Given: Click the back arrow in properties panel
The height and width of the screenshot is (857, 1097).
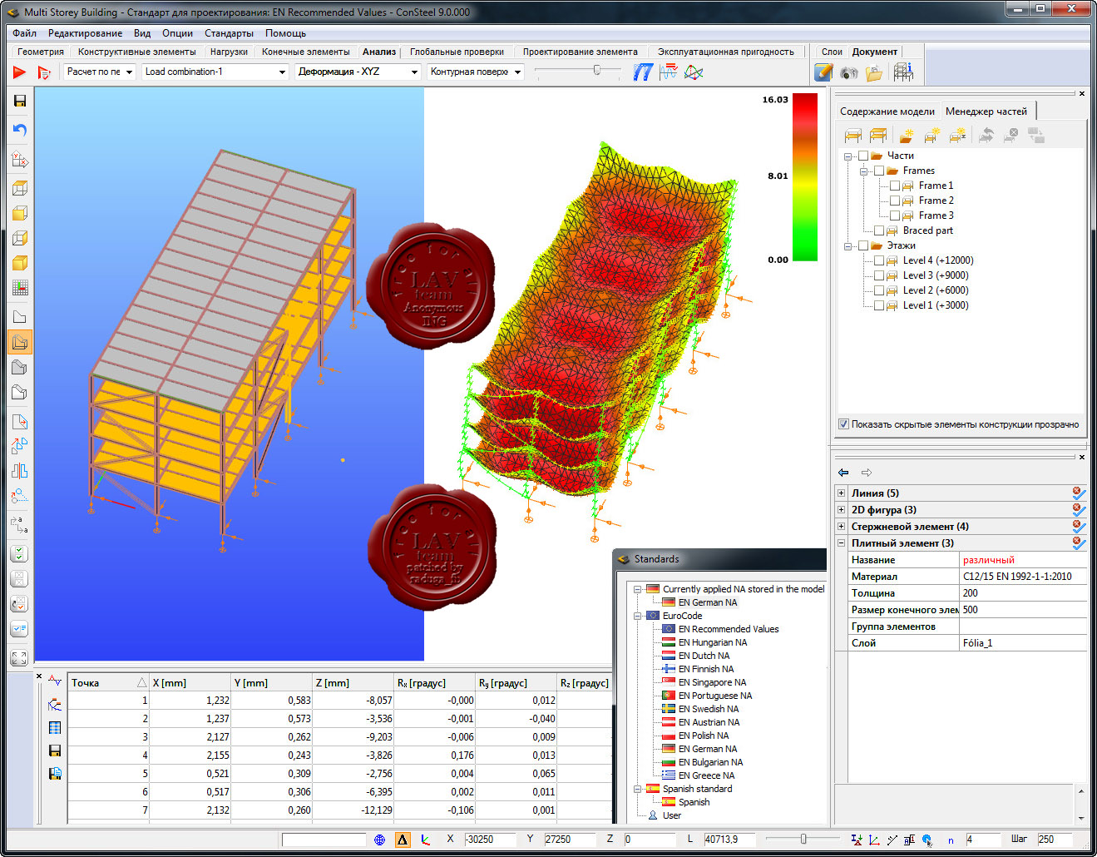Looking at the screenshot, I should [843, 473].
